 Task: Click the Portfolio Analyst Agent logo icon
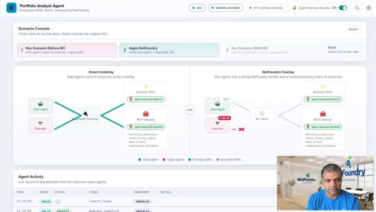(x=11, y=8)
